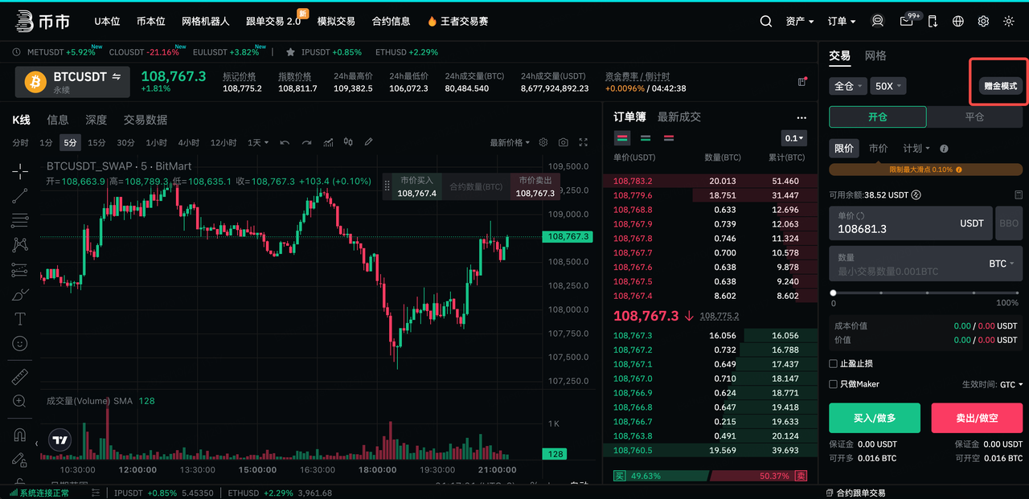The width and height of the screenshot is (1029, 499).
Task: Click the 买入/做多 buy long button
Action: (875, 419)
